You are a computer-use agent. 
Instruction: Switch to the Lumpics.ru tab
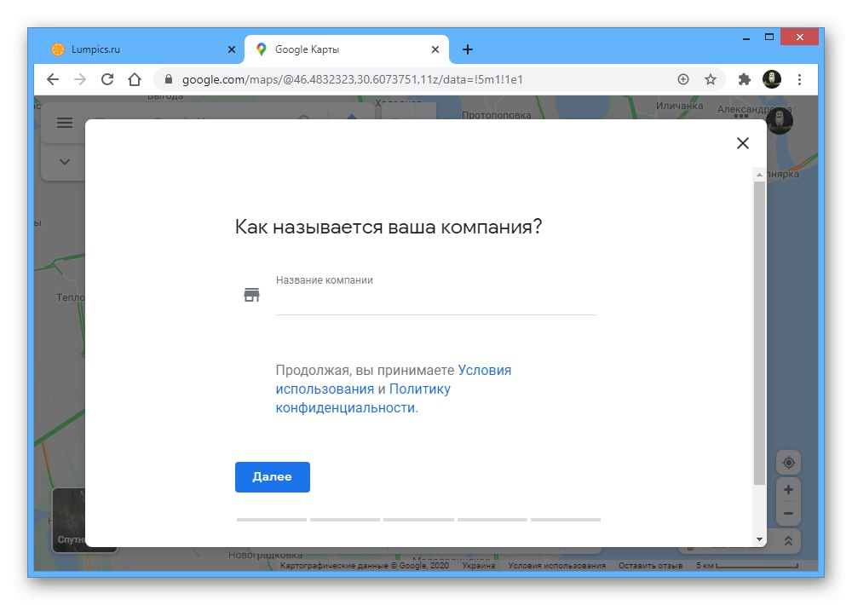click(136, 49)
